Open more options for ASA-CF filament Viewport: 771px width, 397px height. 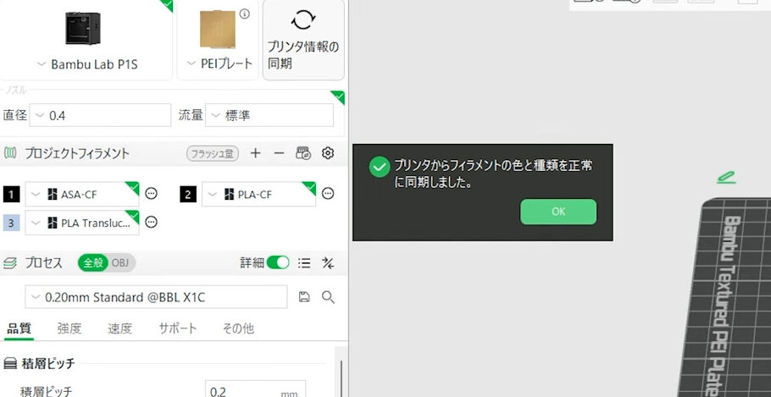(x=152, y=194)
